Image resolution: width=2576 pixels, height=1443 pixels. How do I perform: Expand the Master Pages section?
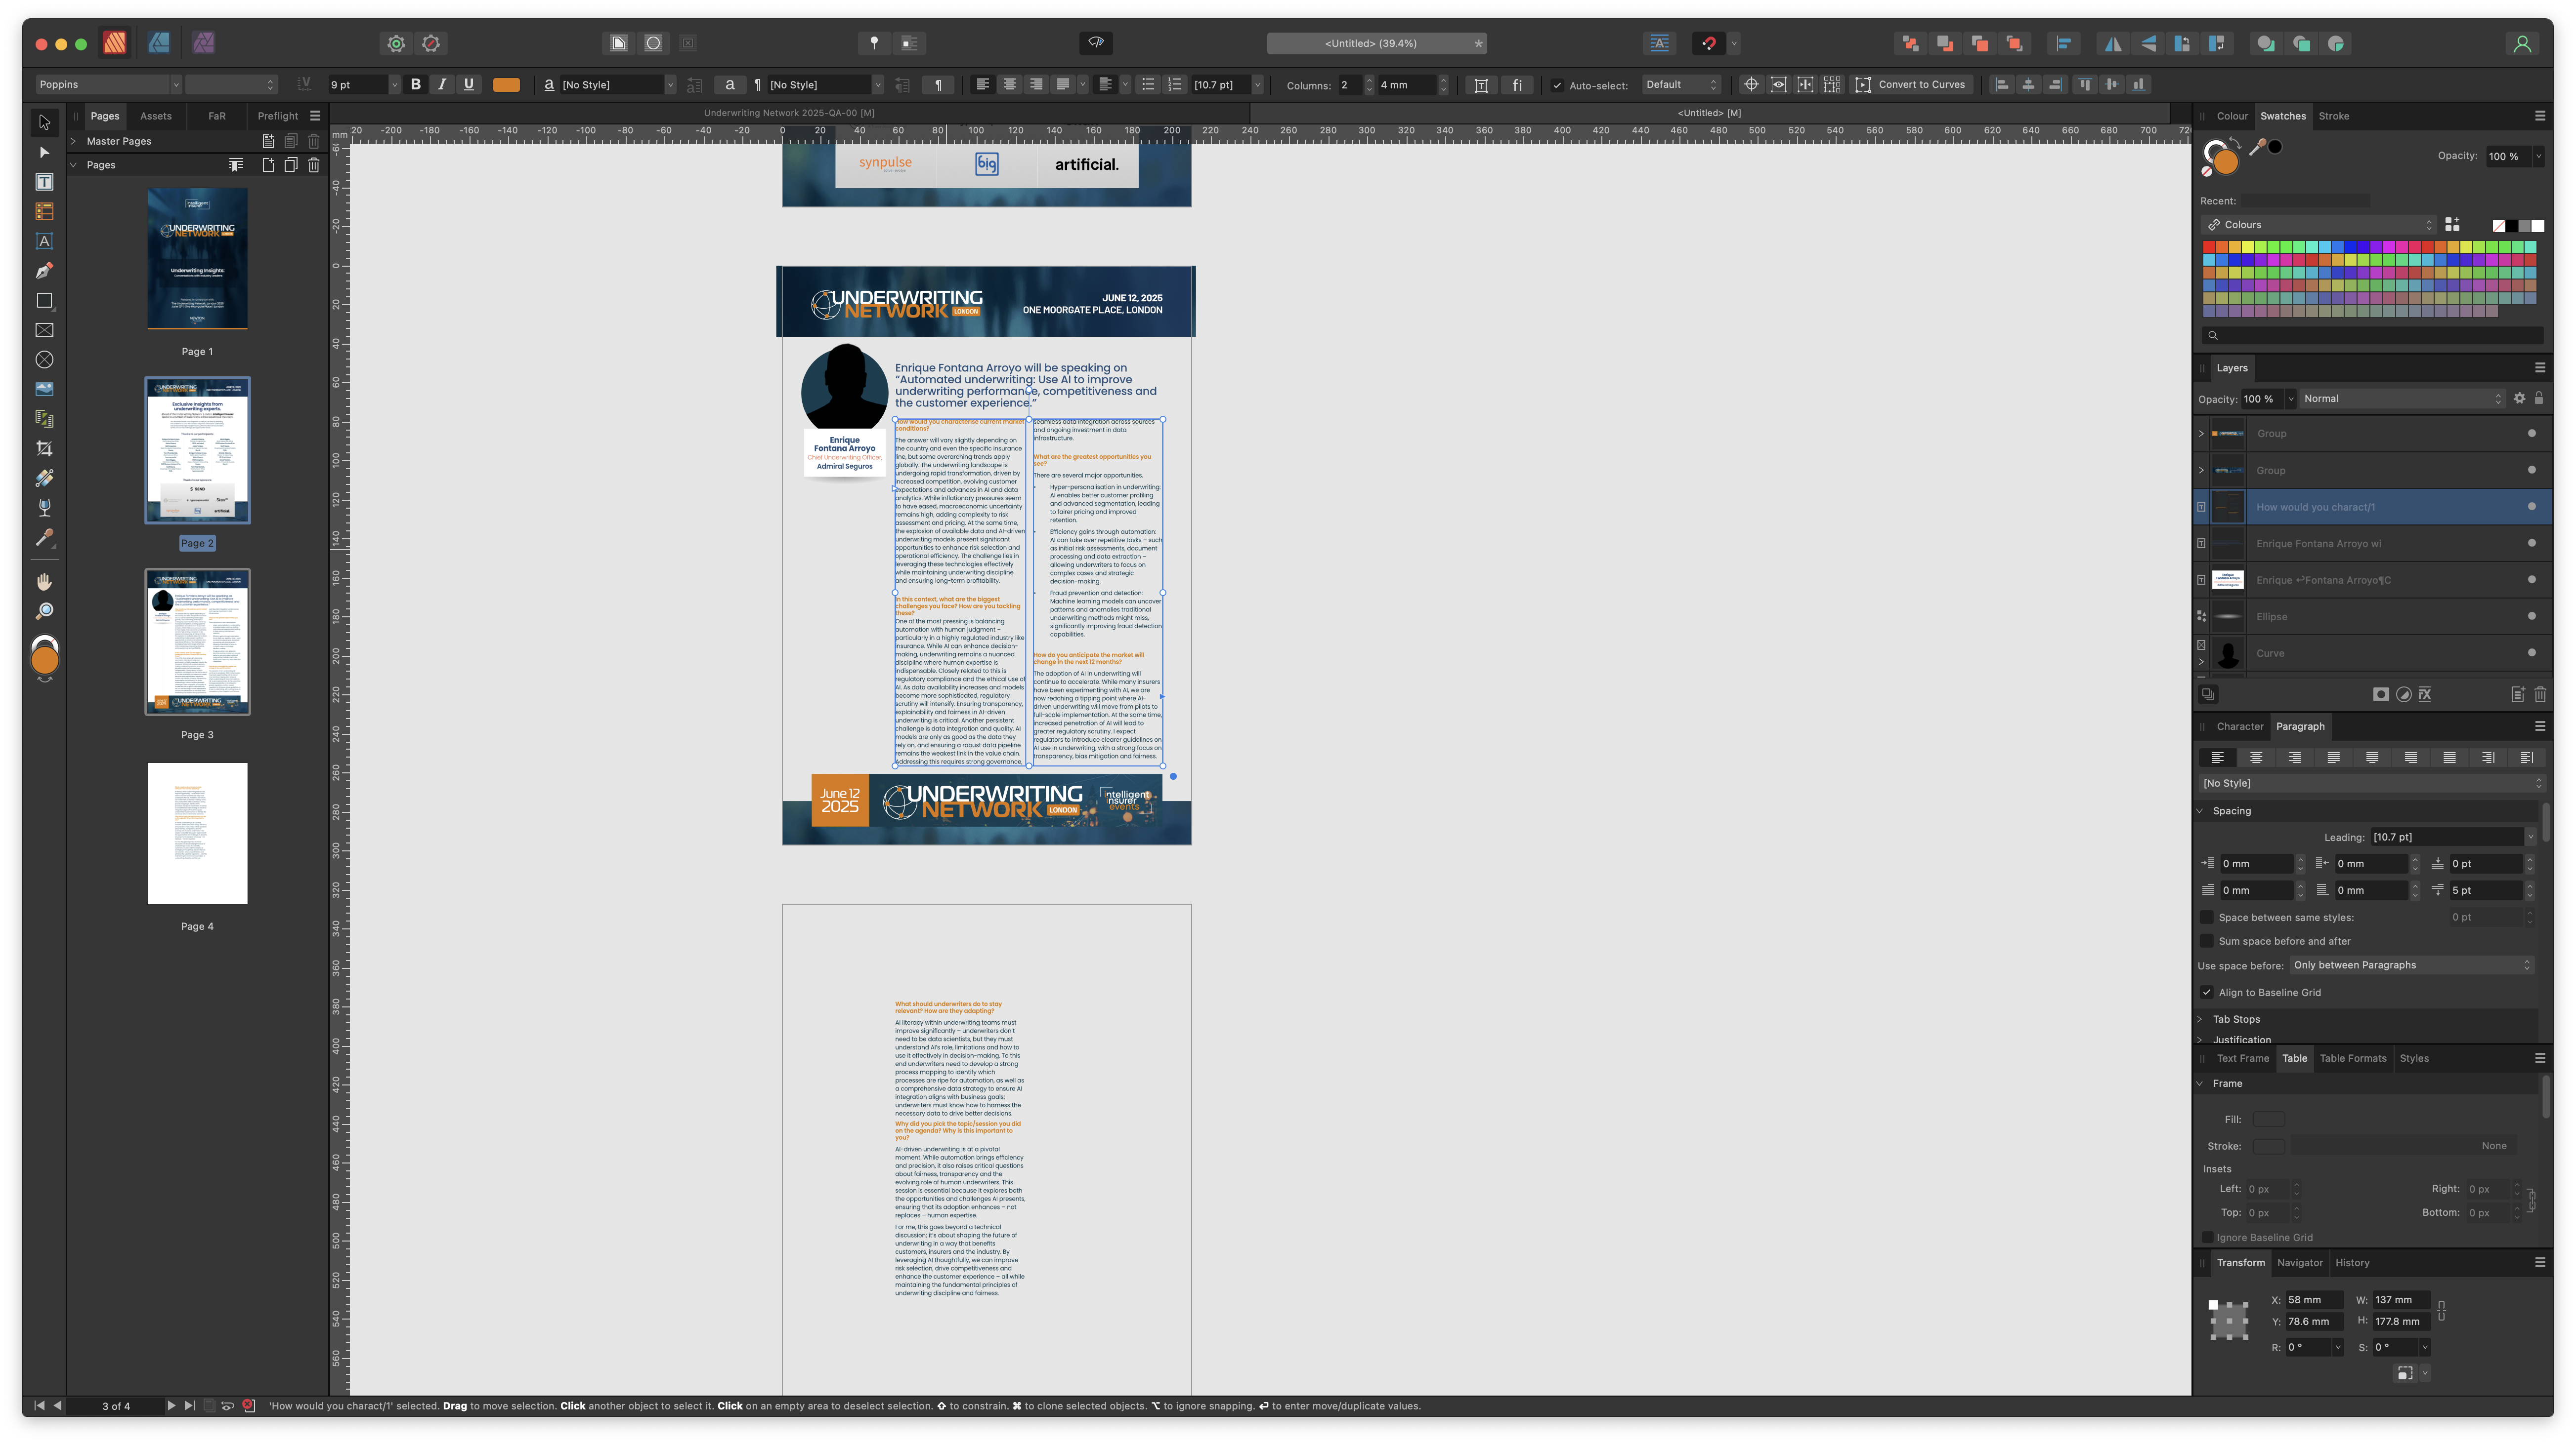[73, 141]
